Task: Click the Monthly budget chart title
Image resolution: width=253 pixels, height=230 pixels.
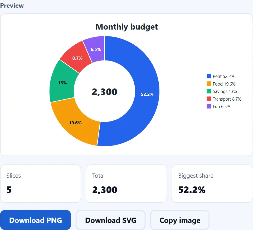Action: click(127, 27)
